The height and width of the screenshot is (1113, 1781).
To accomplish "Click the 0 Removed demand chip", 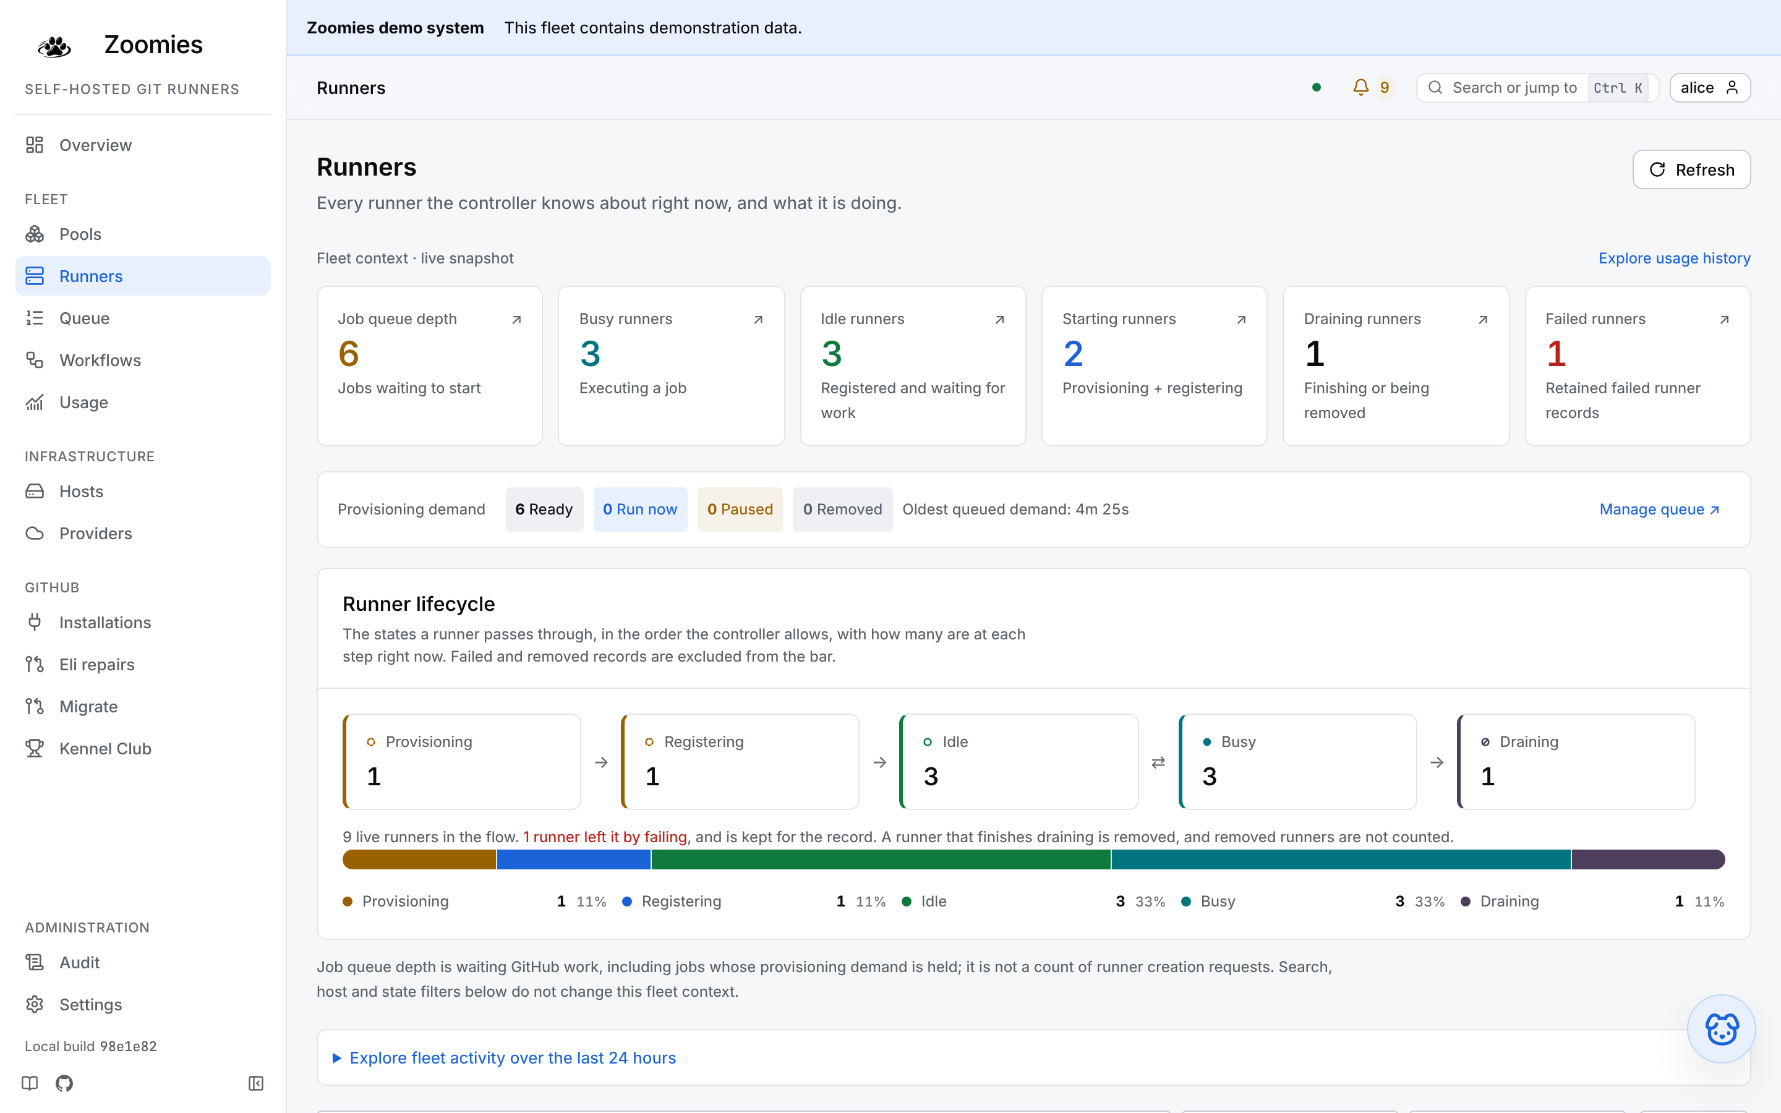I will click(842, 510).
